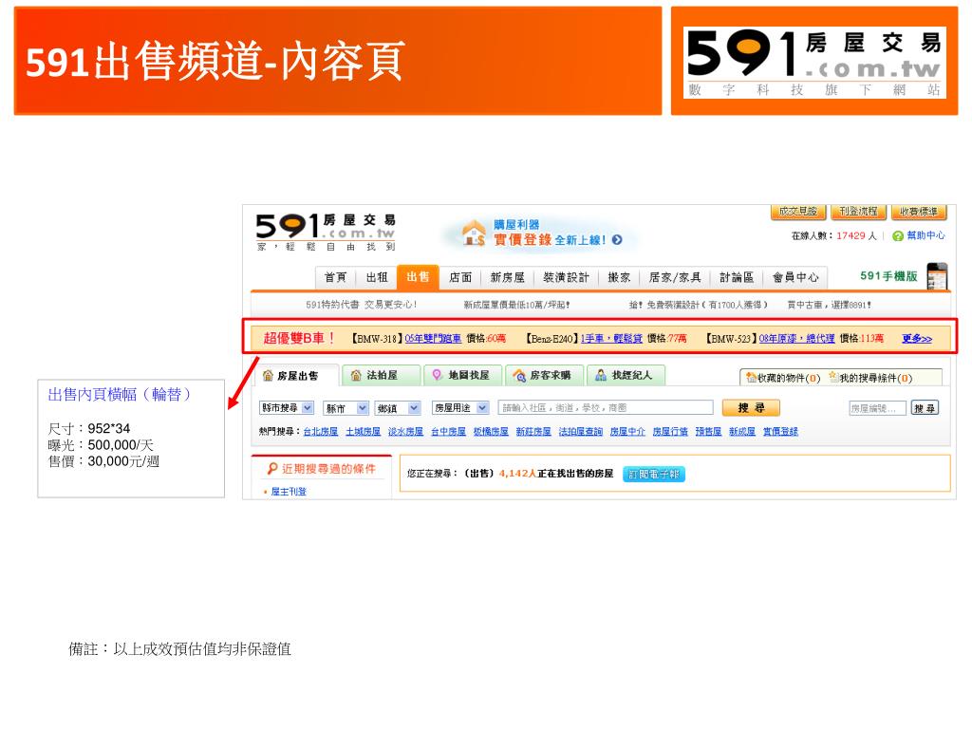
Task: Open the 裝潢設計 navigation item
Action: pos(566,278)
